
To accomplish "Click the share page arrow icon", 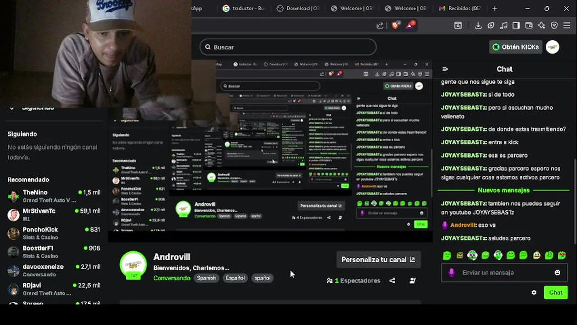I will click(x=380, y=26).
